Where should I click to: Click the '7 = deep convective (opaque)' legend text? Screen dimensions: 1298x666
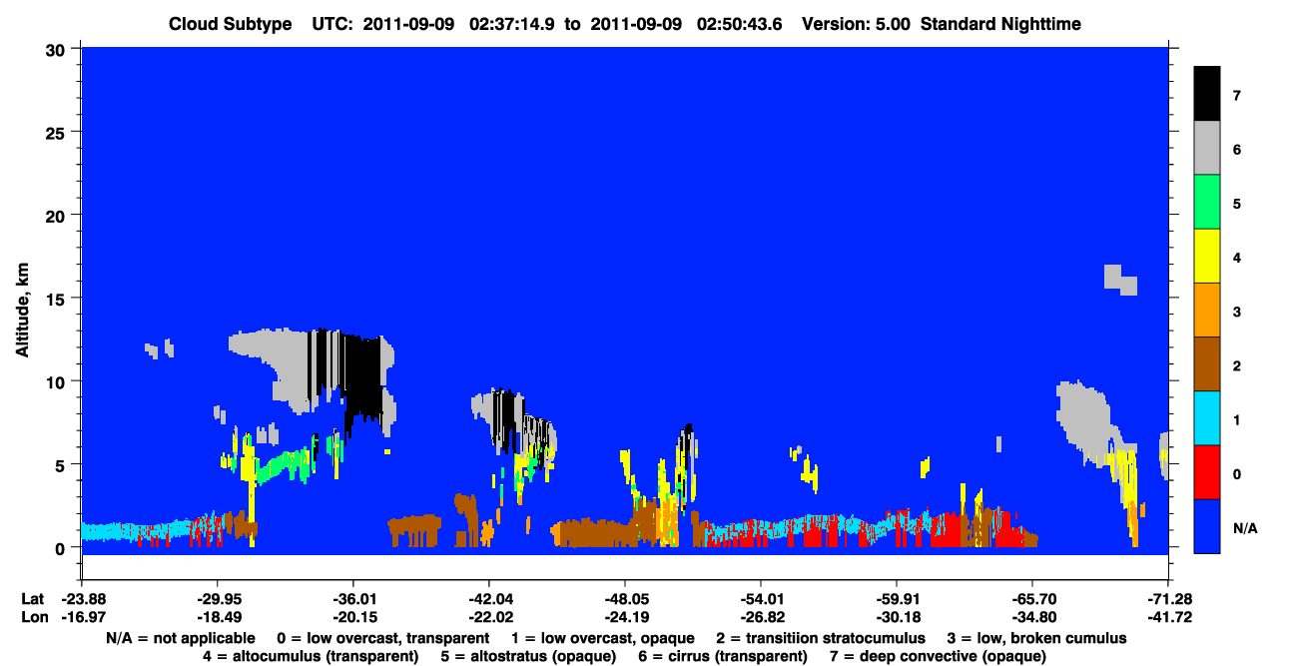pyautogui.click(x=938, y=656)
